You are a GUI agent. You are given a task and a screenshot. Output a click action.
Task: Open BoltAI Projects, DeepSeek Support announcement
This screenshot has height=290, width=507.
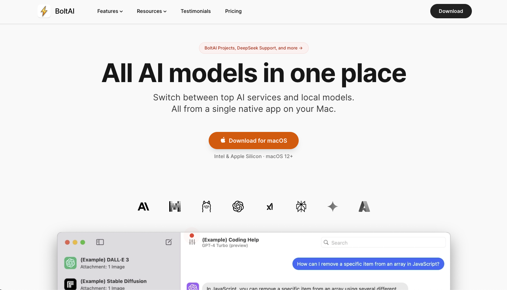[254, 48]
